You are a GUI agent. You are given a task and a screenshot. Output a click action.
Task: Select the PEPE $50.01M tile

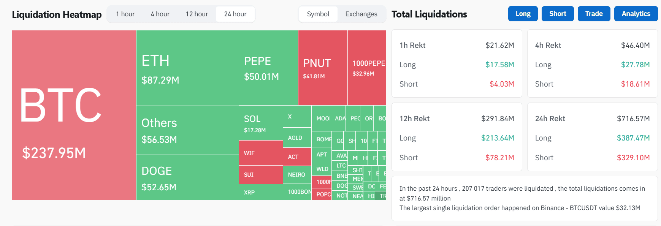point(268,68)
